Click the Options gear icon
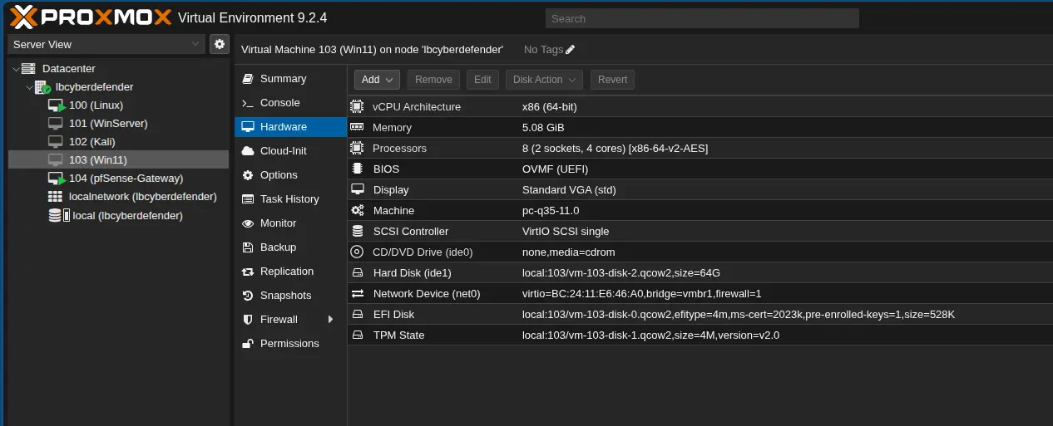 coord(247,175)
